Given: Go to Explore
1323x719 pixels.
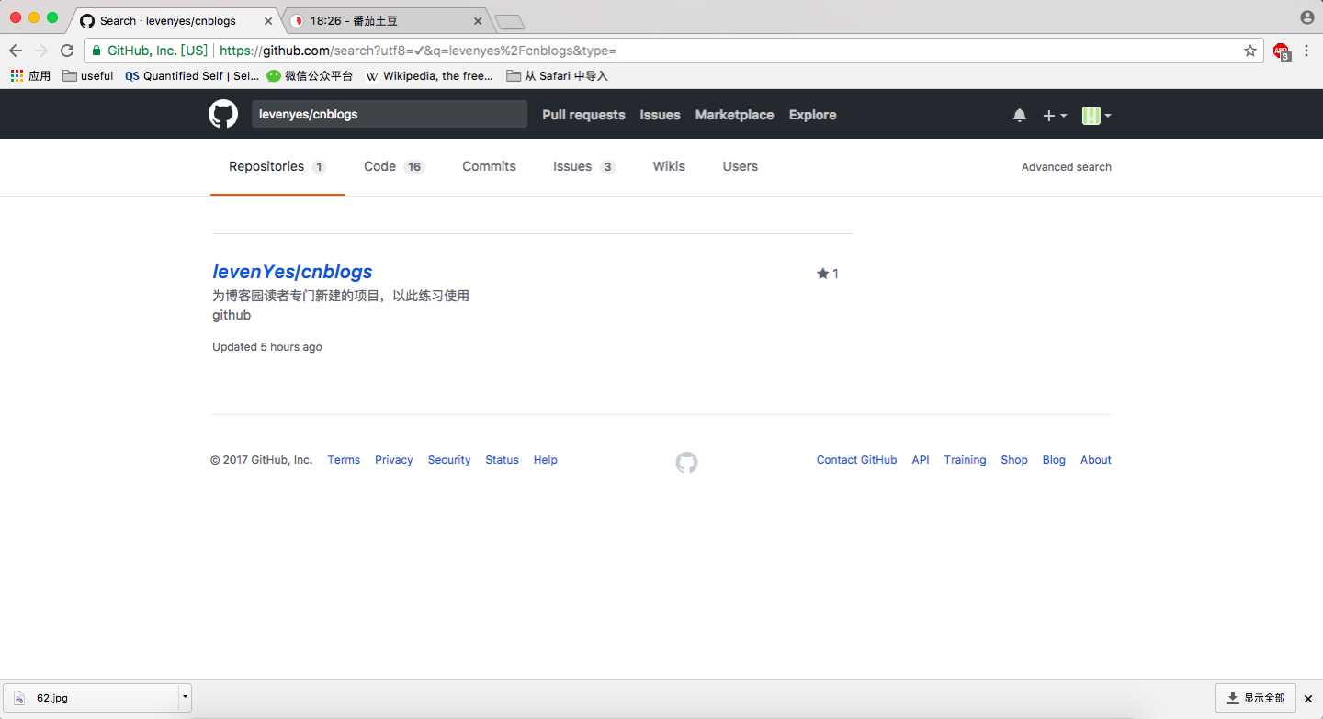Looking at the screenshot, I should click(x=812, y=115).
